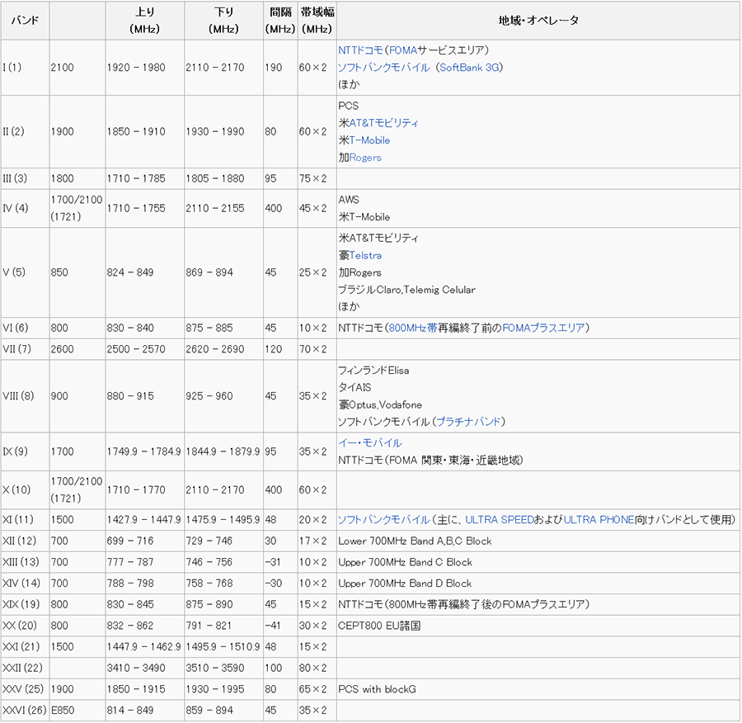Click the text Upper 700MHz Band D Block
742x723 pixels.
click(x=405, y=584)
